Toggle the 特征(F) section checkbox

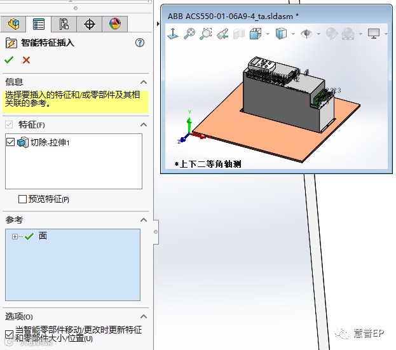tap(9, 125)
